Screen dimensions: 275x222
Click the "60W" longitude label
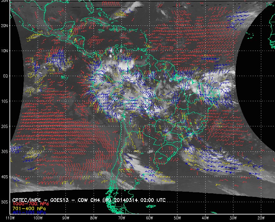(149, 218)
